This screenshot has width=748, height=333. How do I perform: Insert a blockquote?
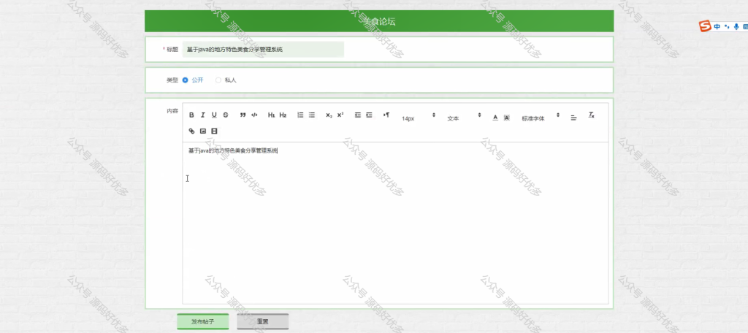coord(243,115)
